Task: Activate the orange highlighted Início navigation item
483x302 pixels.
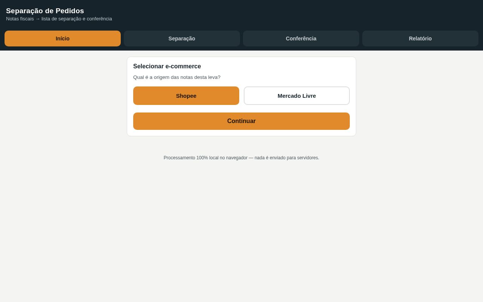Action: click(63, 39)
